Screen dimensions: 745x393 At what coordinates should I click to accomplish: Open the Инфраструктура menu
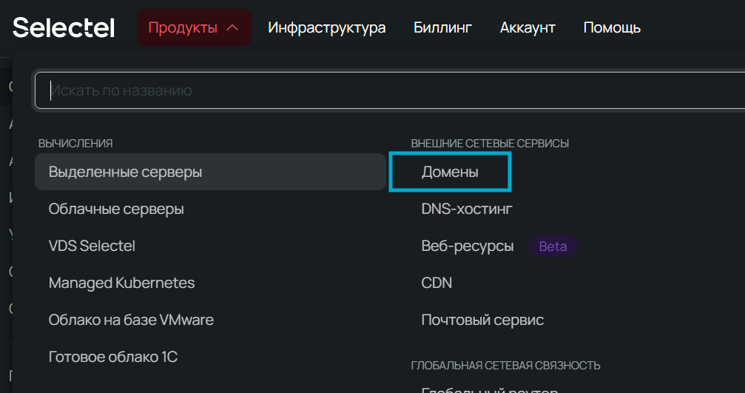[327, 27]
